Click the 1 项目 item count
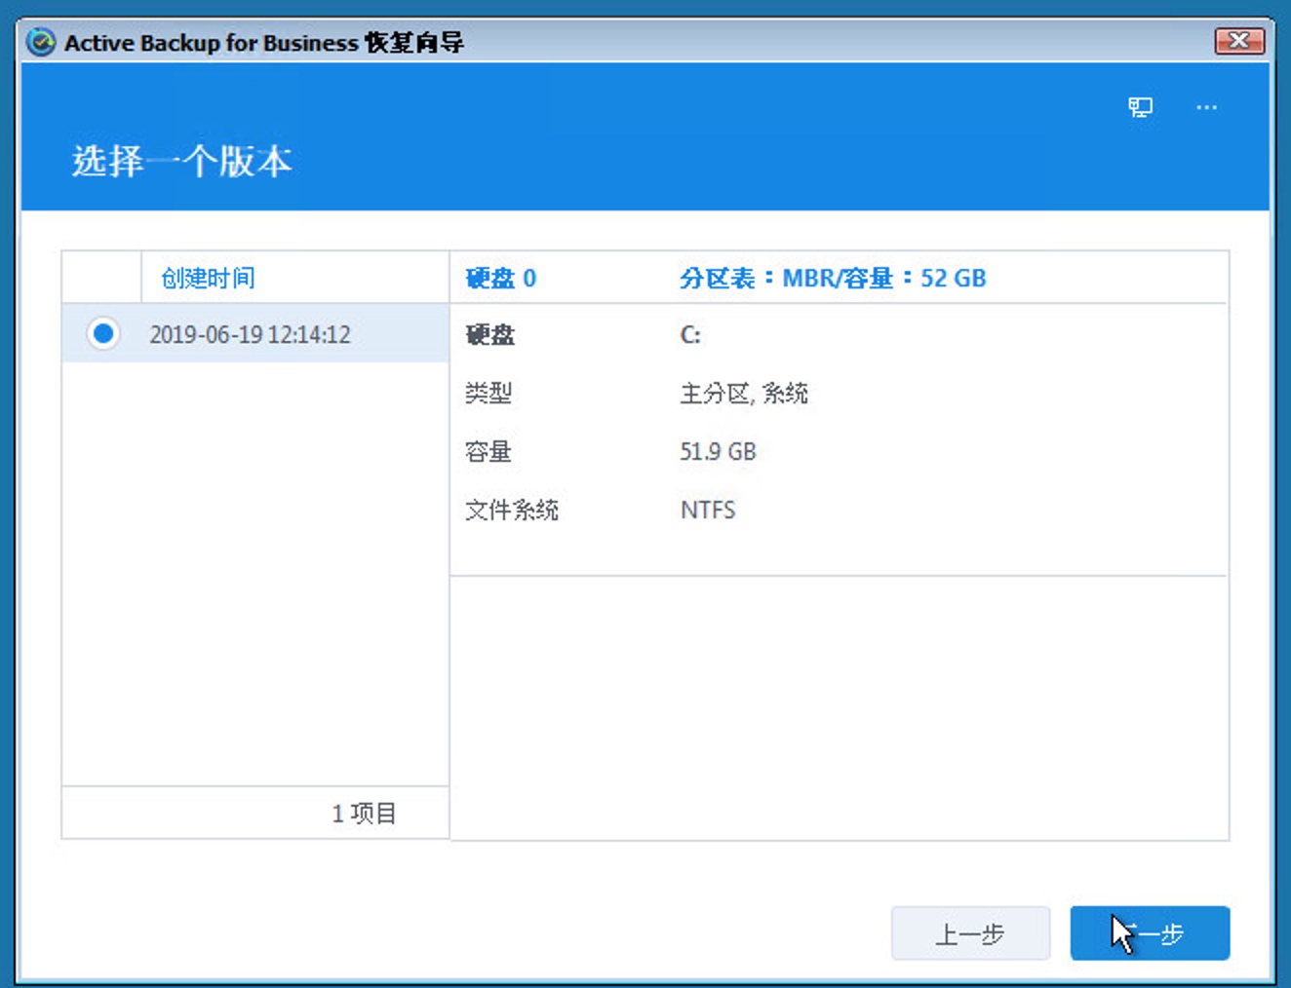This screenshot has width=1291, height=988. point(364,814)
